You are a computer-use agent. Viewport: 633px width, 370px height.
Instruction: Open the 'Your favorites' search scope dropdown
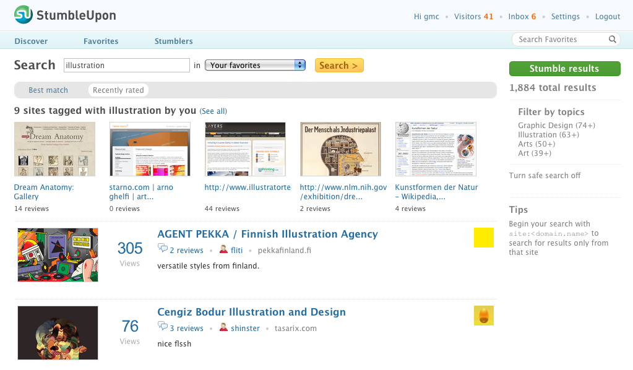pos(255,65)
